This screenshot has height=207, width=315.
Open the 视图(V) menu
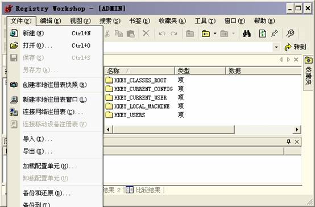(x=80, y=21)
